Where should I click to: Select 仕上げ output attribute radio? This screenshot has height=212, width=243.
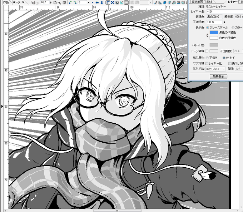(x=224, y=58)
